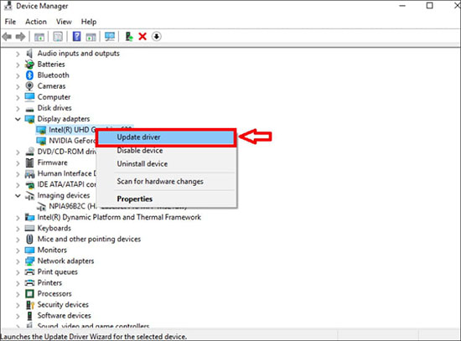The height and width of the screenshot is (341, 461).
Task: Open the Action menu
Action: click(36, 22)
